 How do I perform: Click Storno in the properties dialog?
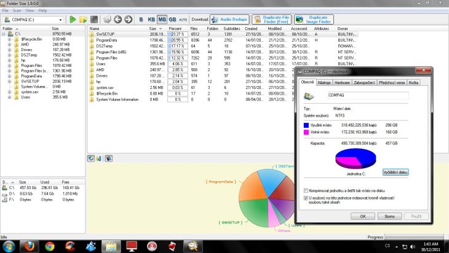click(389, 216)
